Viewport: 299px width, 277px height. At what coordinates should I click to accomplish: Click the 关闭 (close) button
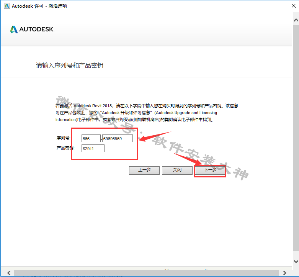click(177, 170)
